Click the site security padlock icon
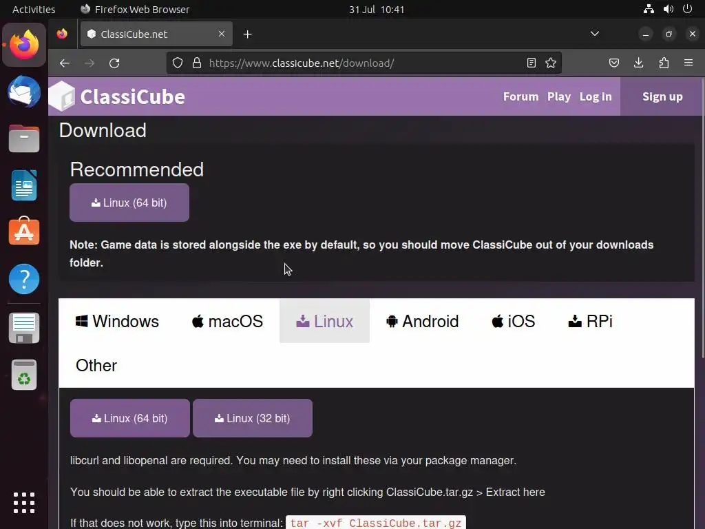 [196, 63]
